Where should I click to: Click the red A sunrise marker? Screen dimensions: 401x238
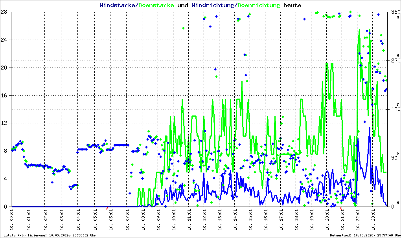click(107, 209)
